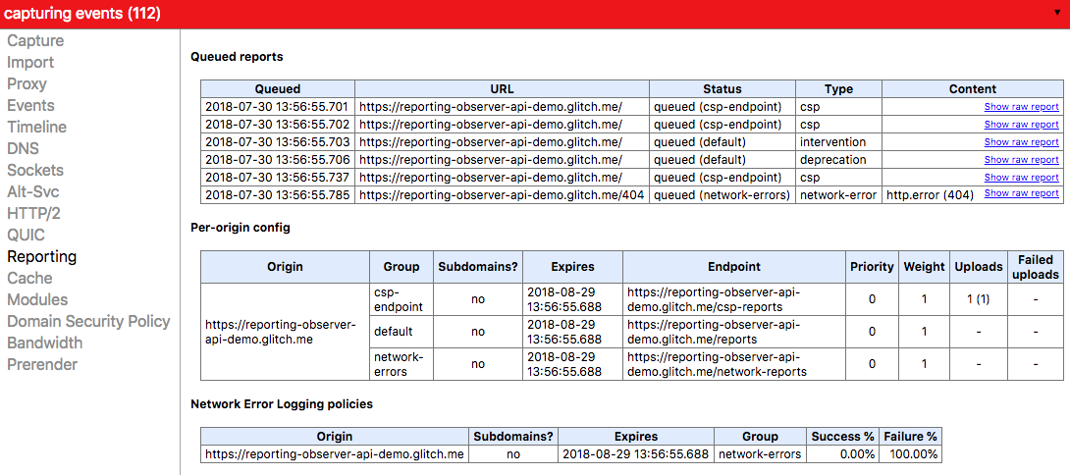This screenshot has width=1070, height=475.
Task: Select Proxy in the left navigation
Action: click(x=27, y=84)
